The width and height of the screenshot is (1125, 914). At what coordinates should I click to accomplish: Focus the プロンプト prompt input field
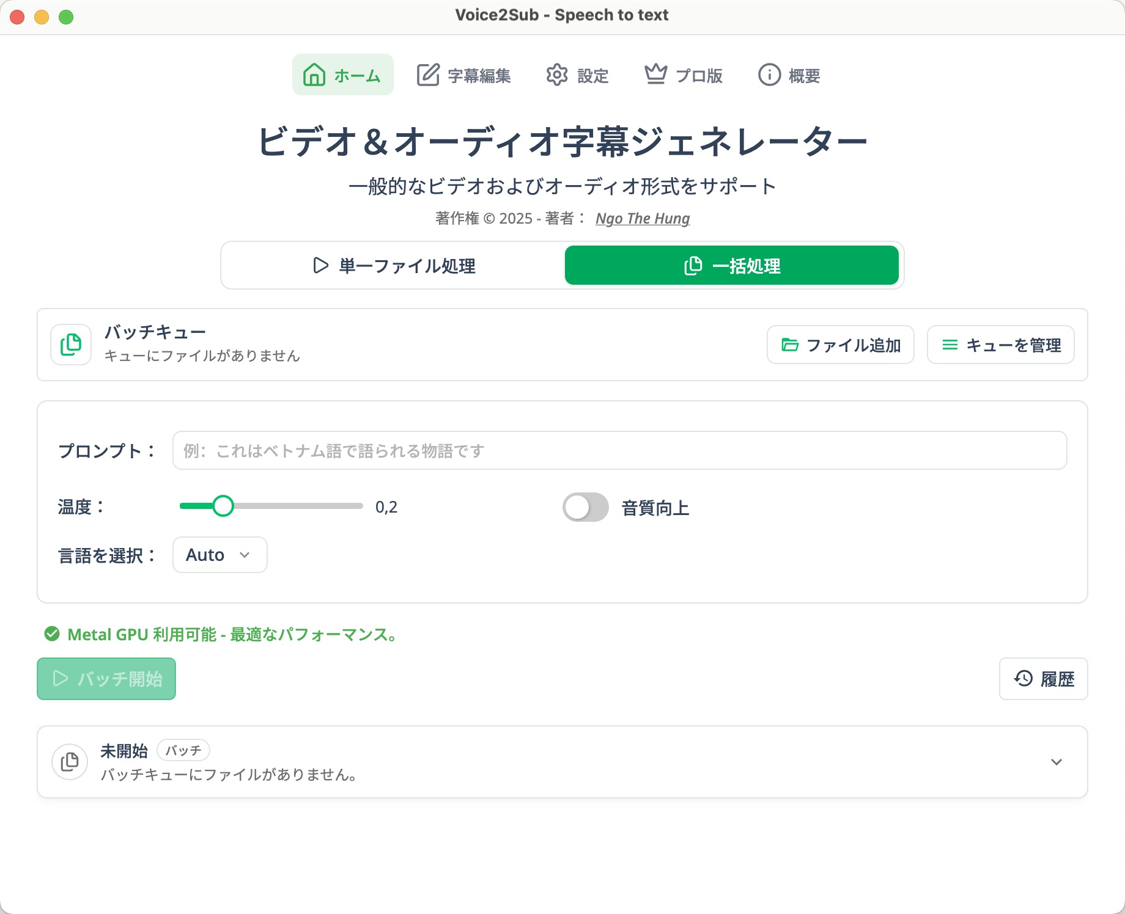tap(620, 451)
